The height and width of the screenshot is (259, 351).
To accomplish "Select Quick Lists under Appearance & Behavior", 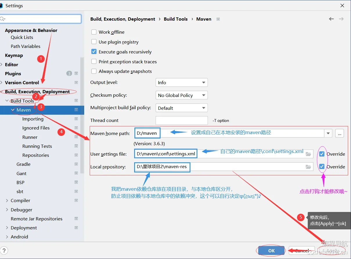I will click(x=22, y=37).
